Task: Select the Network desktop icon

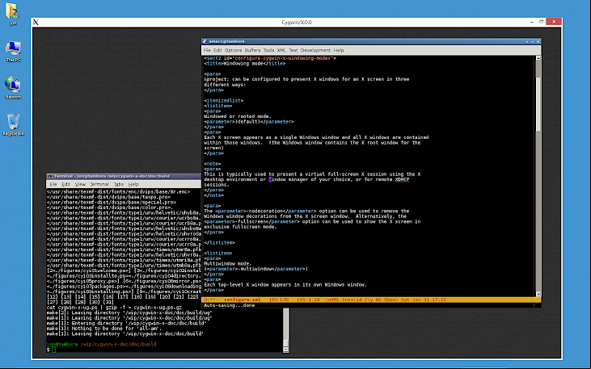Action: (x=13, y=87)
